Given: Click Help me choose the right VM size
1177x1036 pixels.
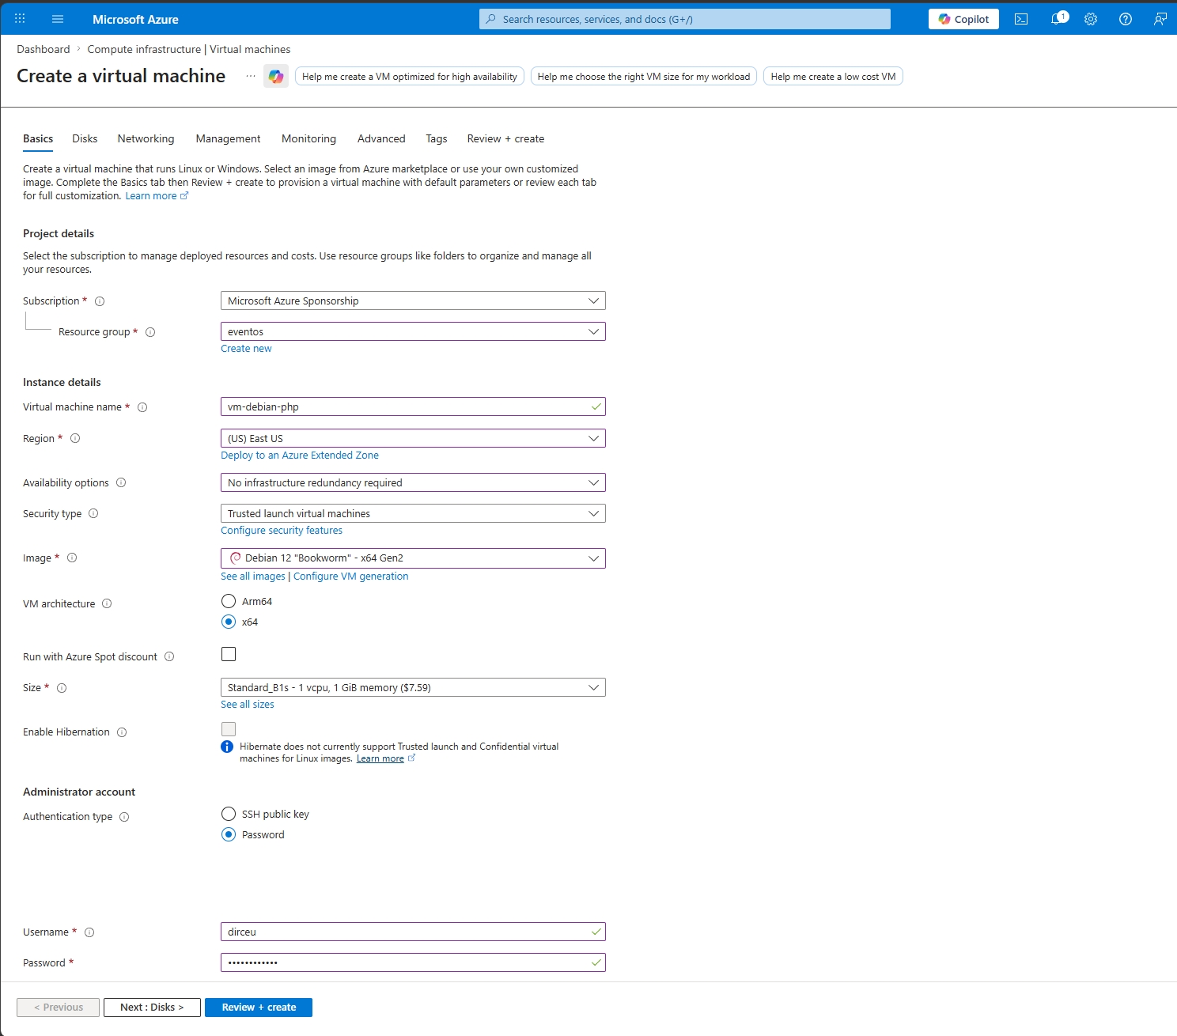Looking at the screenshot, I should [644, 76].
